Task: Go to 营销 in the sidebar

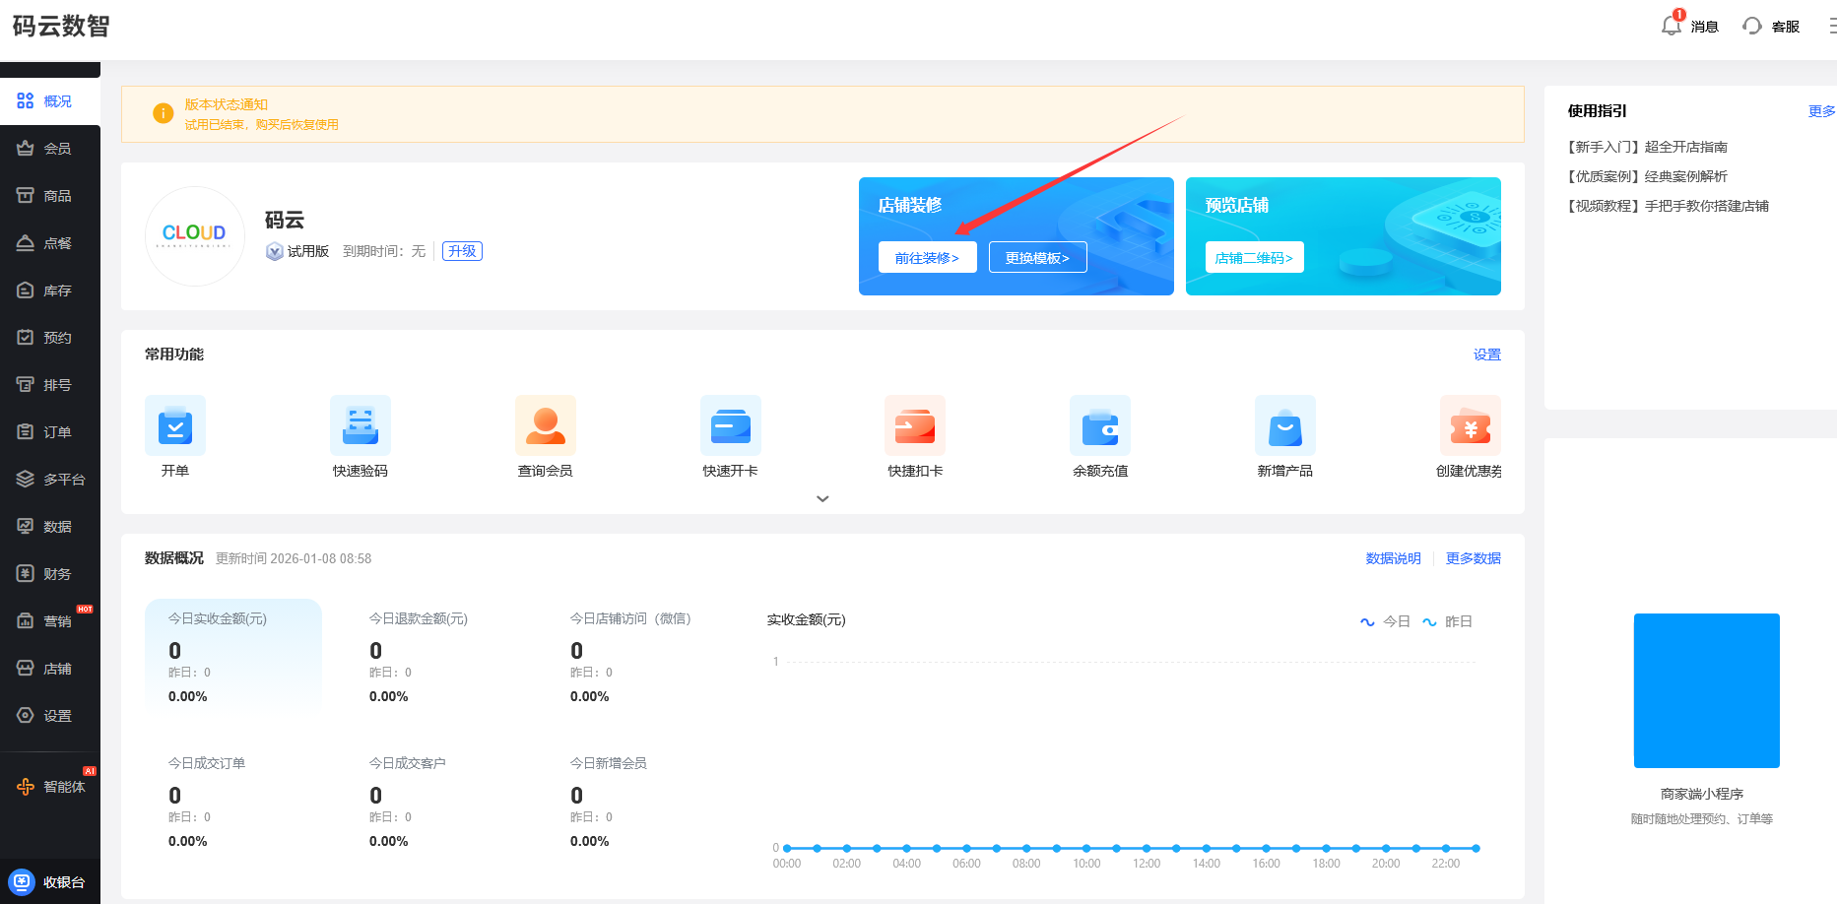Action: click(x=49, y=621)
